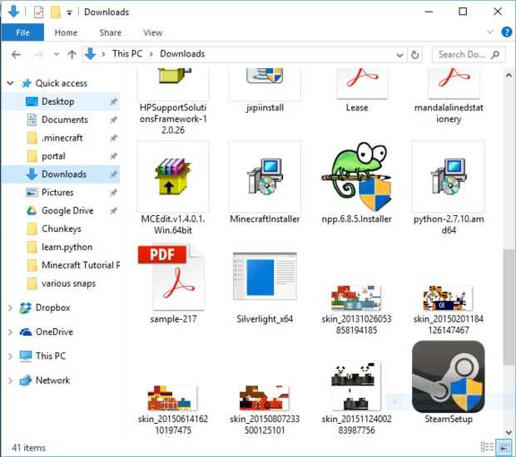Open the Customize Quick Access Toolbar dropdown
The height and width of the screenshot is (457, 516).
(69, 12)
